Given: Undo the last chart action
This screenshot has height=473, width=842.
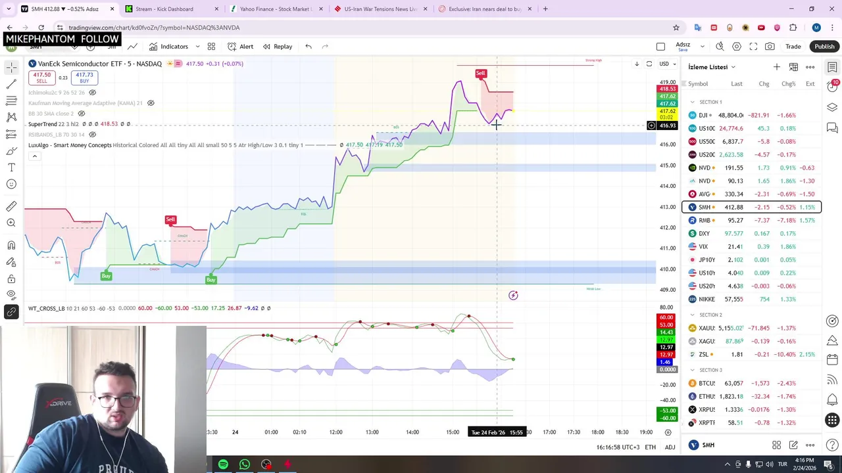Looking at the screenshot, I should tap(309, 47).
